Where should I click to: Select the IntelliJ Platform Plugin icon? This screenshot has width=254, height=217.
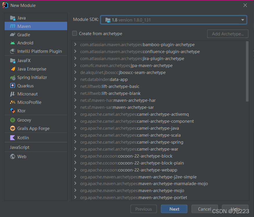[13, 51]
